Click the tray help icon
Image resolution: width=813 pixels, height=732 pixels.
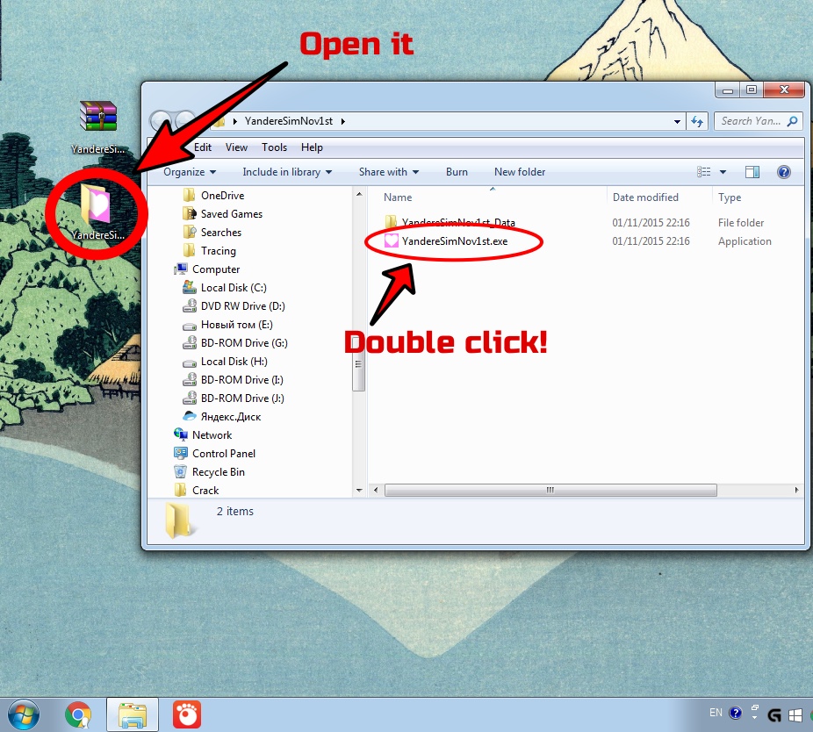tap(735, 714)
